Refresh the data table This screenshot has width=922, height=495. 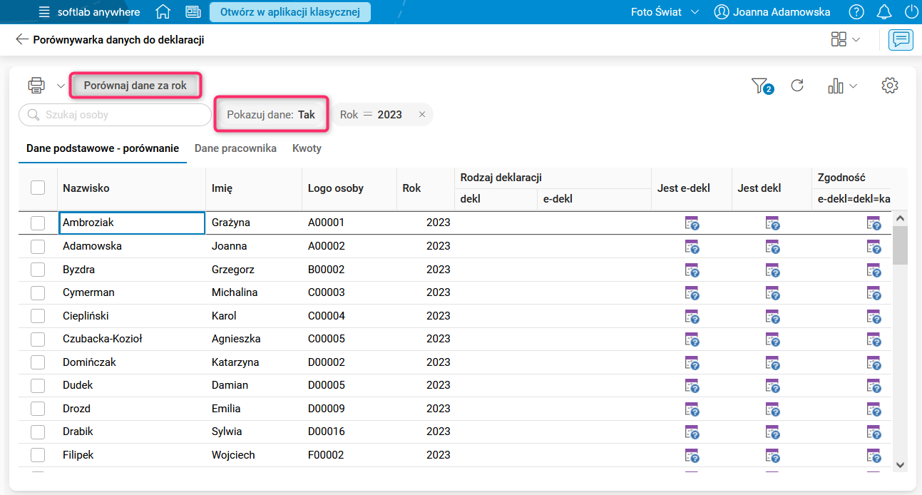(797, 86)
